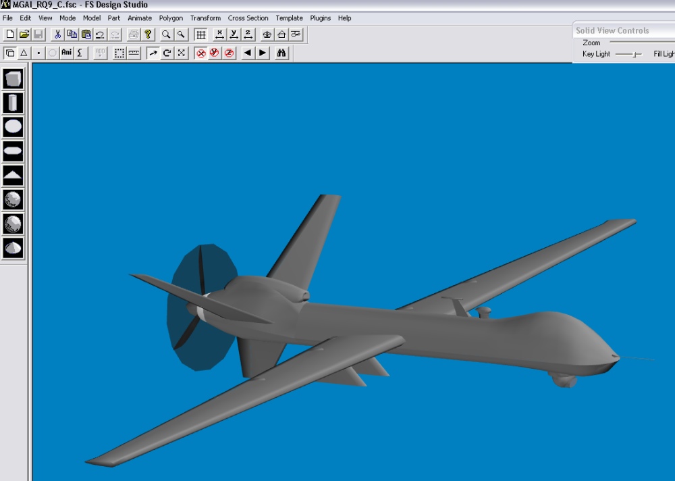
Task: Open the file with folder icon
Action: coord(24,34)
